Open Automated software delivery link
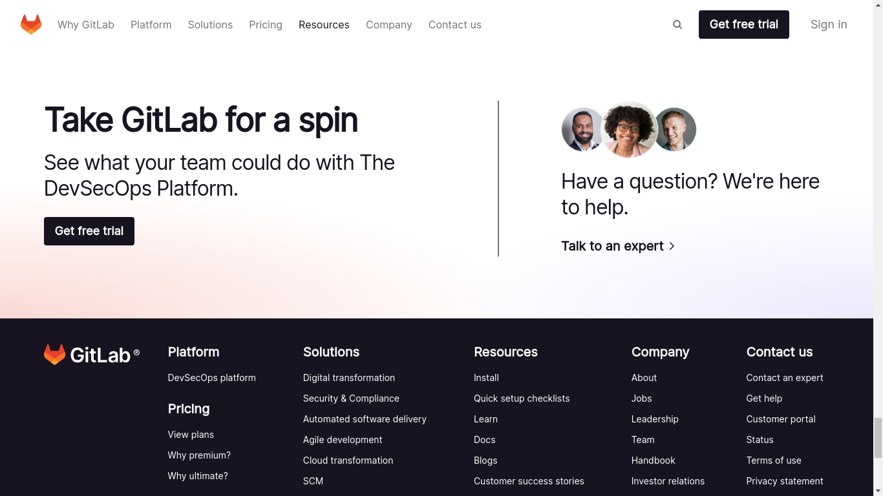Viewport: 883px width, 496px height. pos(365,419)
